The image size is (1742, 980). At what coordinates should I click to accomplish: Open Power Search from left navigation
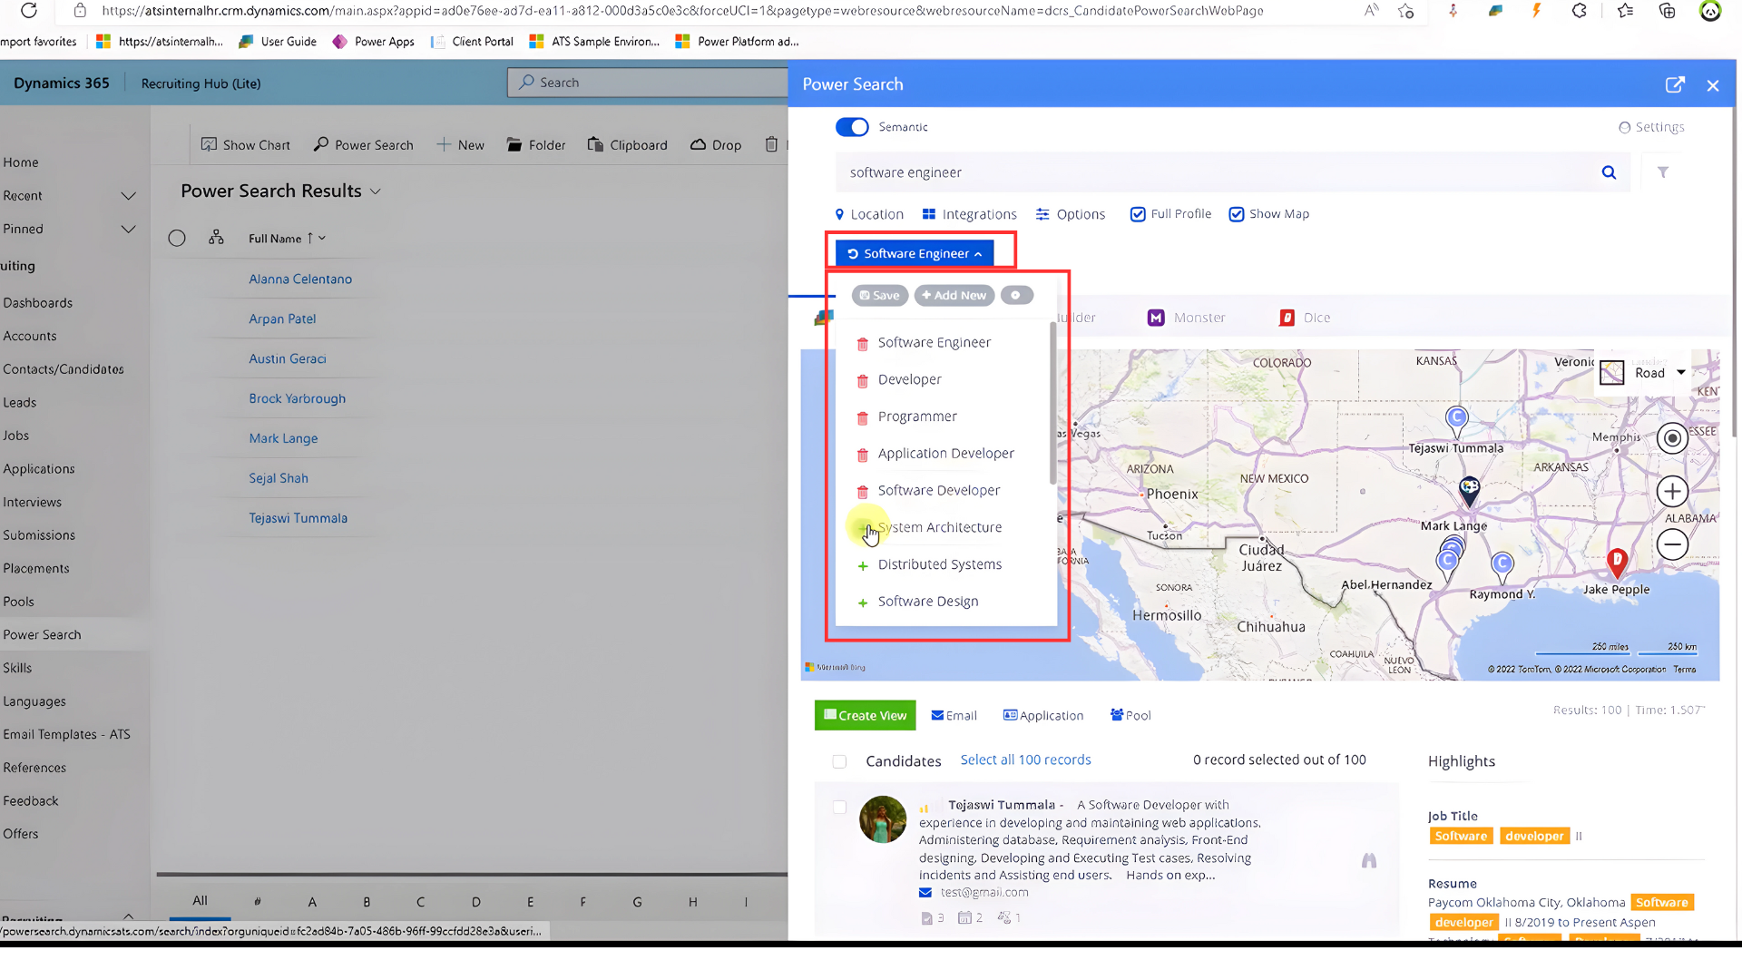click(42, 635)
